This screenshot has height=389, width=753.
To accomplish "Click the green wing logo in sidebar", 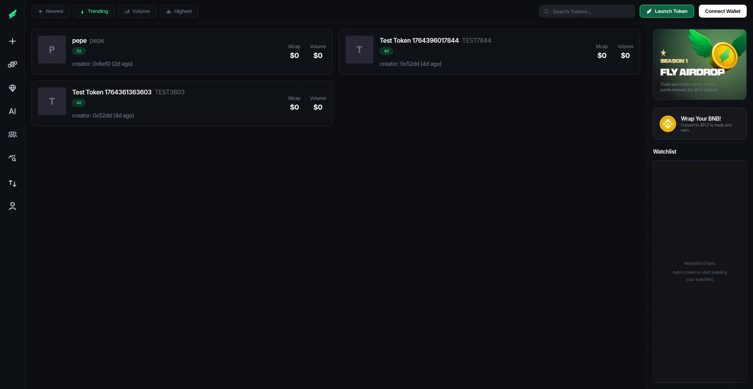I will [x=13, y=14].
